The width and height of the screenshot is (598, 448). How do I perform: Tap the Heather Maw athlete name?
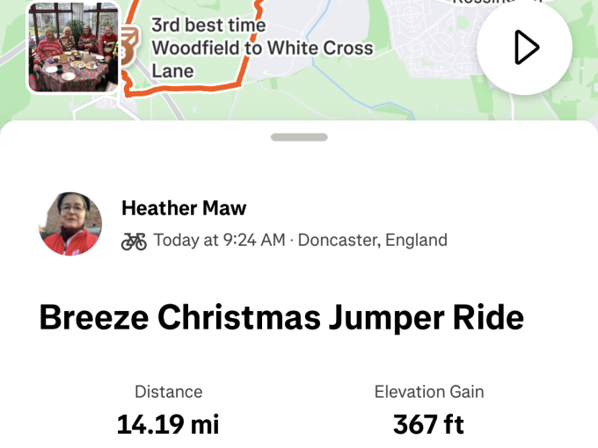point(184,208)
